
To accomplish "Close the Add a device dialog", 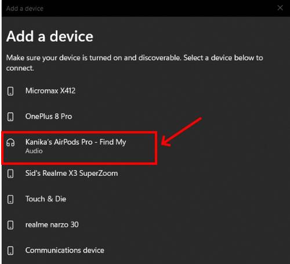I will click(280, 8).
